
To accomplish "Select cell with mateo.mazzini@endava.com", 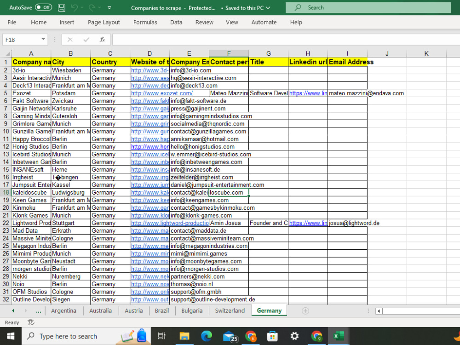I will coord(347,93).
